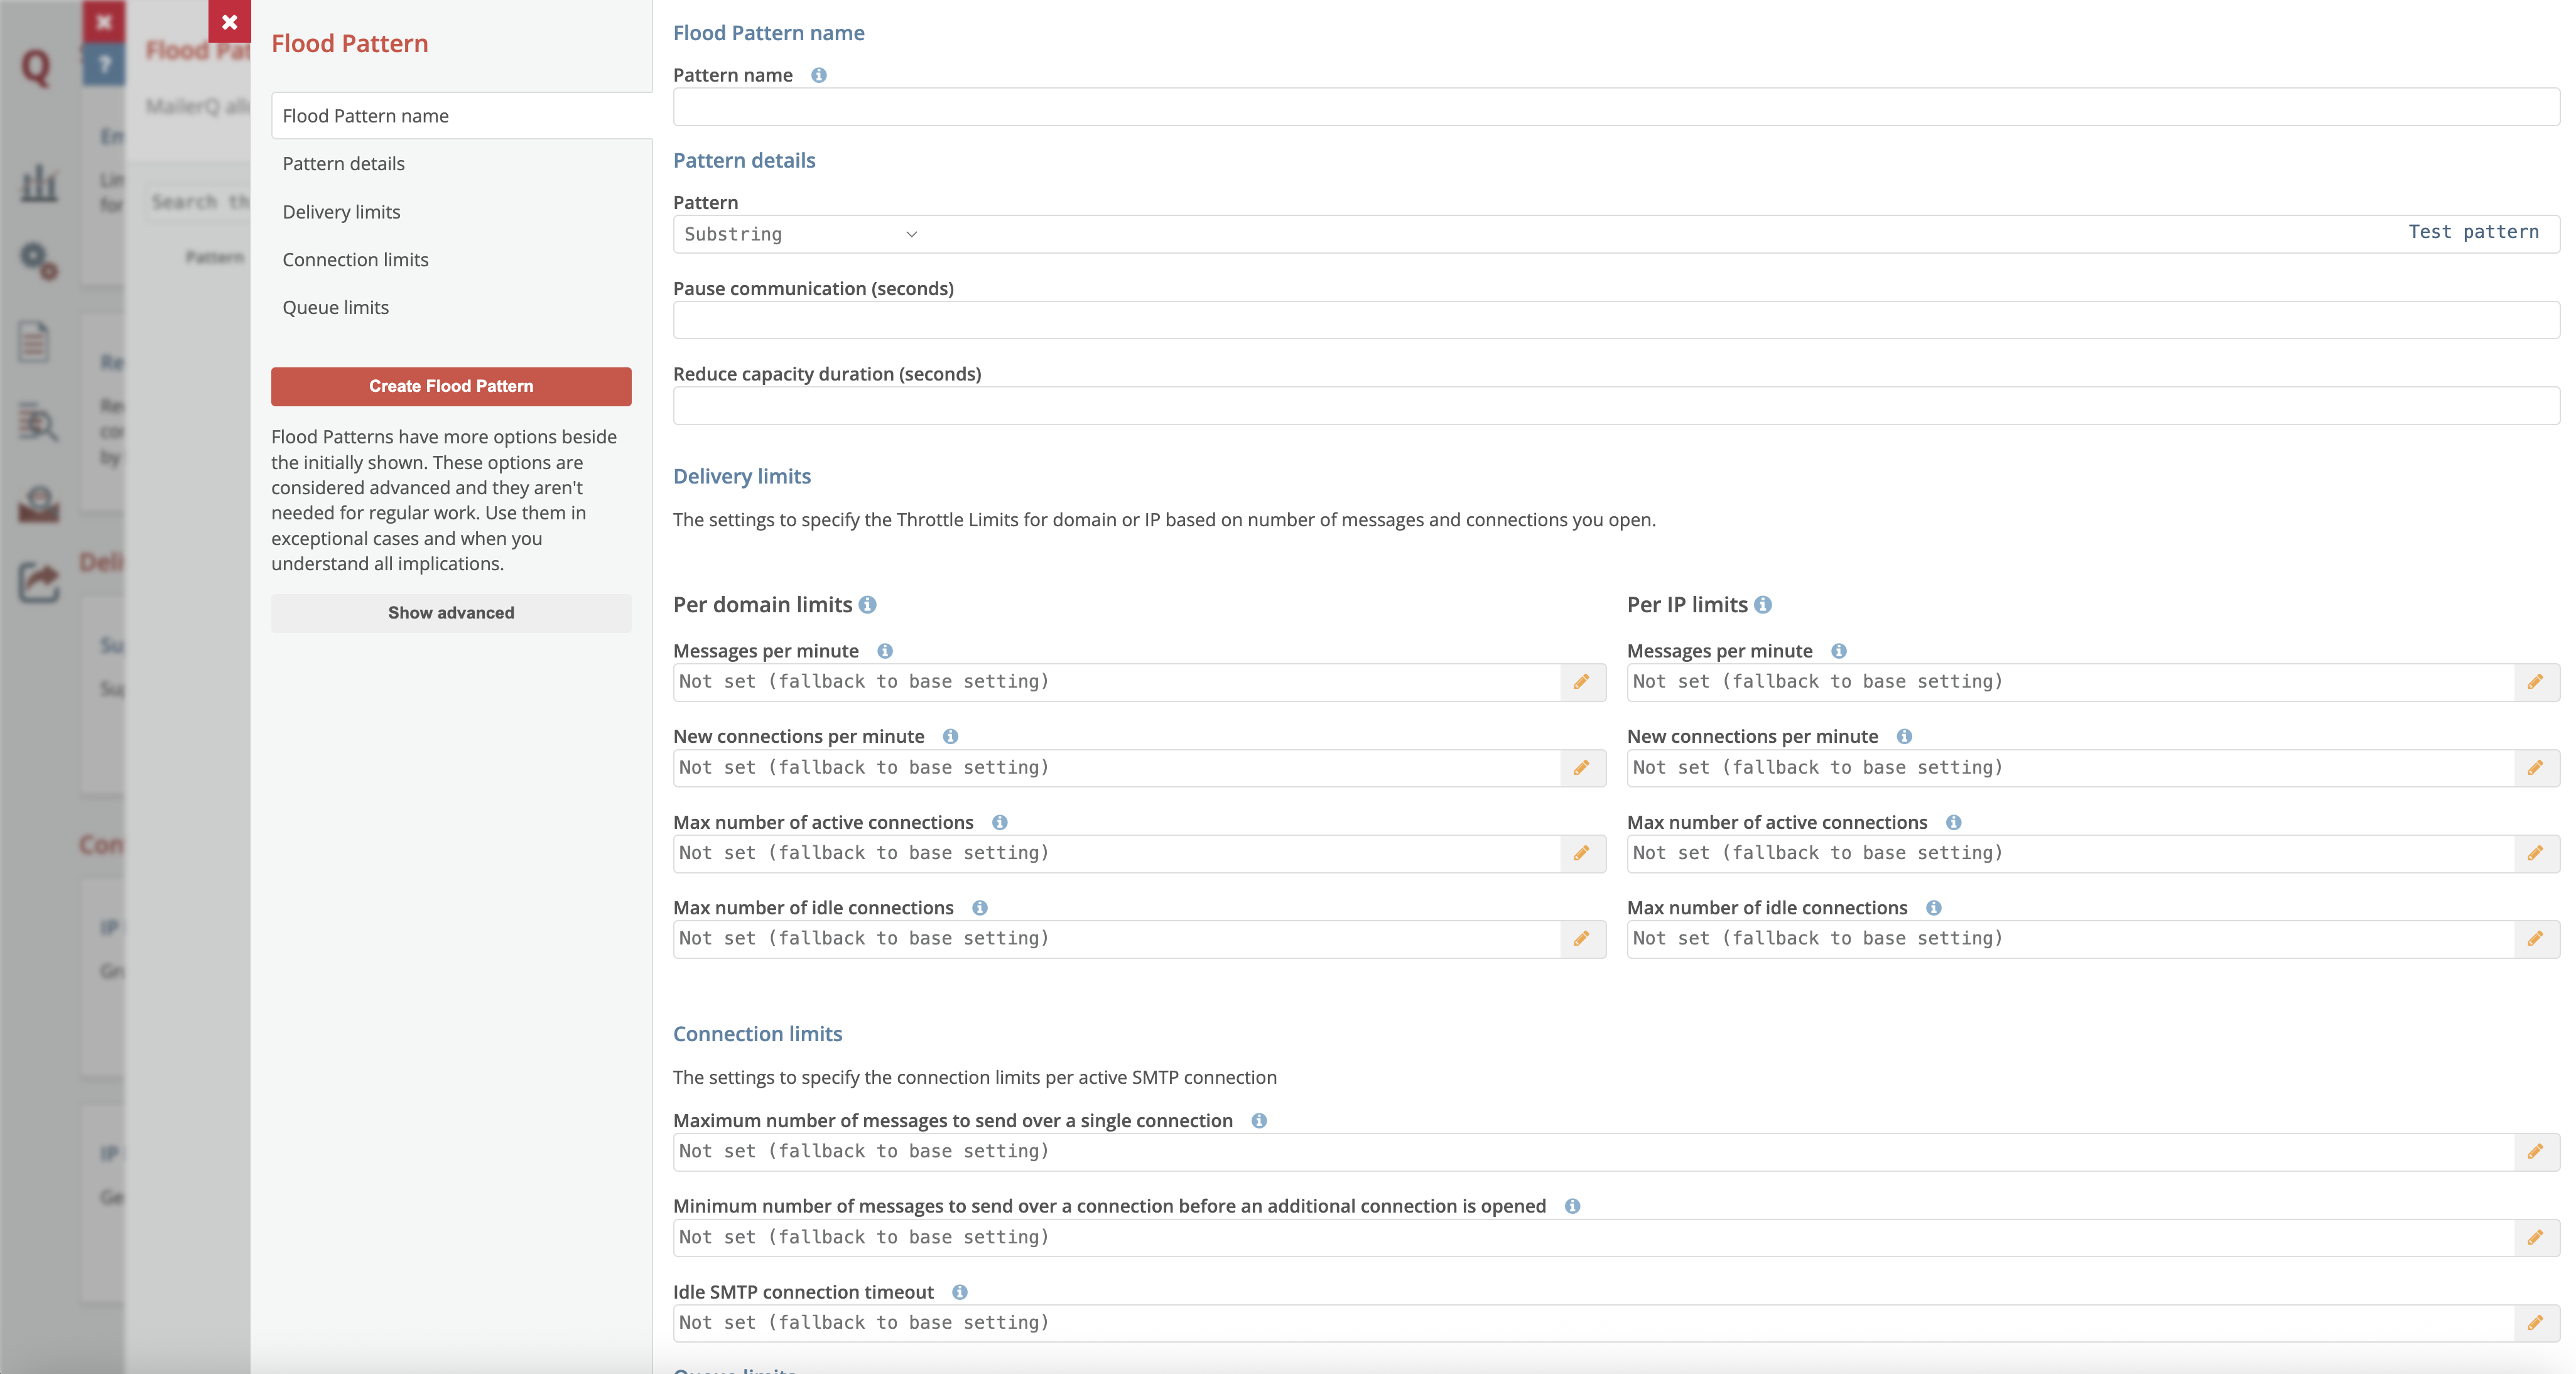Viewport: 2576px width, 1374px height.
Task: Click the pattern text input field
Action: [1660, 235]
